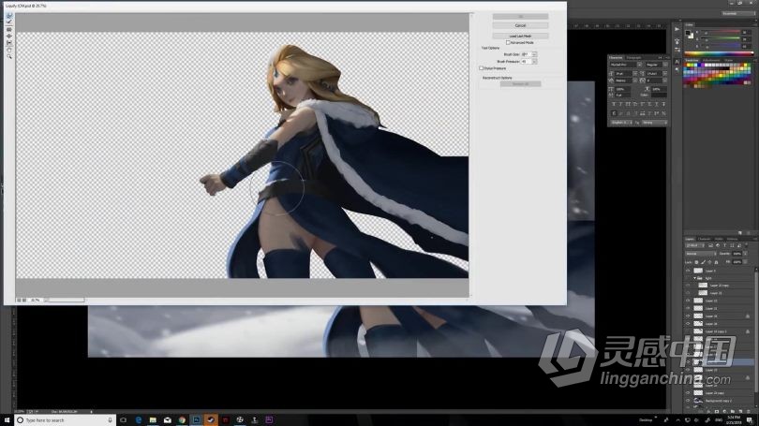Enable the Advanced Mode checkbox
This screenshot has width=759, height=426.
coord(508,42)
